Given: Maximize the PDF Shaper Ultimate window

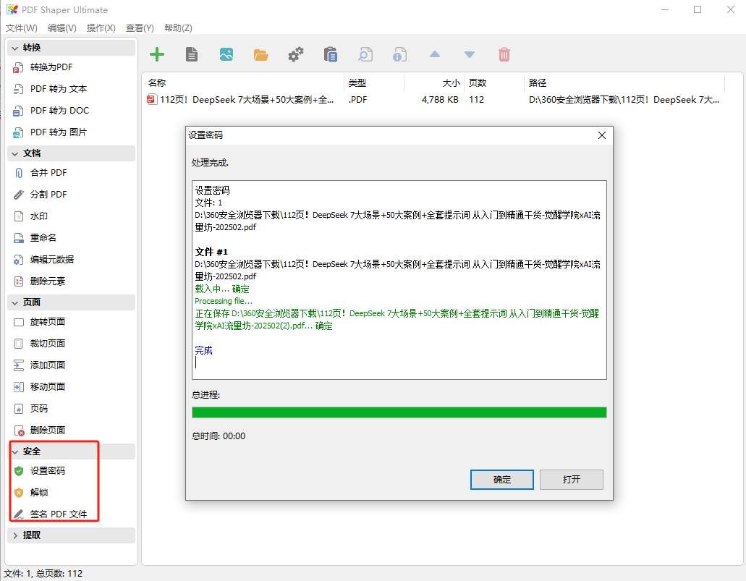Looking at the screenshot, I should pyautogui.click(x=698, y=9).
